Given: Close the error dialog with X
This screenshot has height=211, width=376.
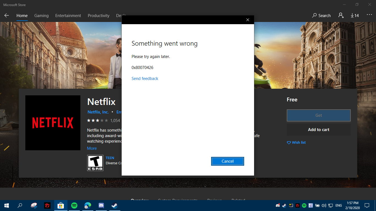Looking at the screenshot, I should point(248,20).
